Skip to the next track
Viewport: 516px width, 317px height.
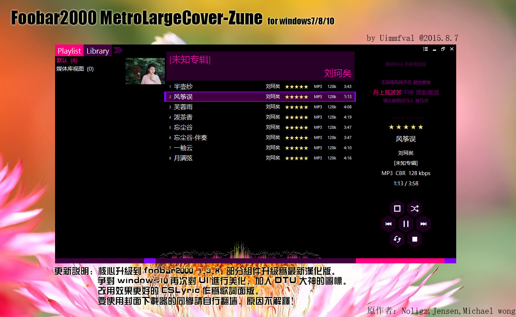tap(423, 224)
